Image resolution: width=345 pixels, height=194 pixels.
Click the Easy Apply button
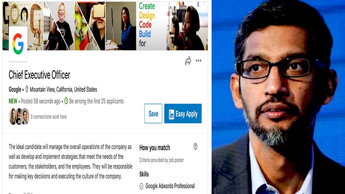pyautogui.click(x=183, y=114)
